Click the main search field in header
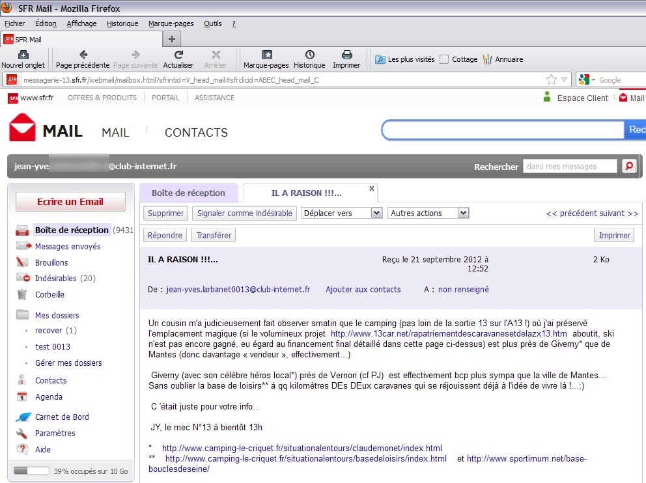 [503, 130]
